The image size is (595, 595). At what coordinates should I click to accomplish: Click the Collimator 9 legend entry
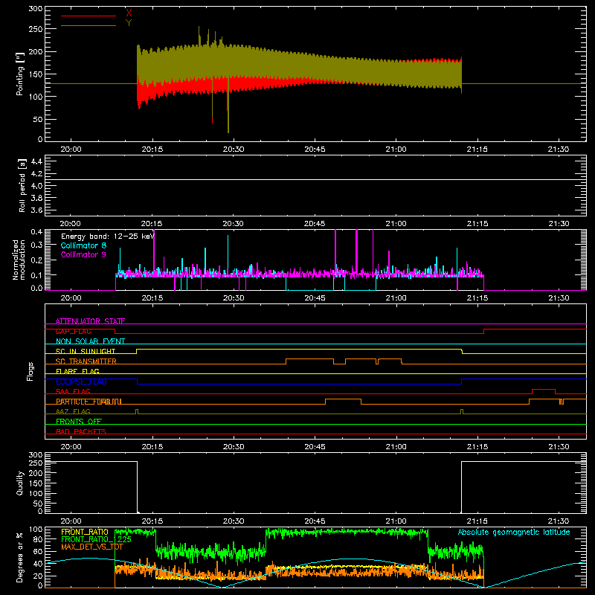coord(83,254)
